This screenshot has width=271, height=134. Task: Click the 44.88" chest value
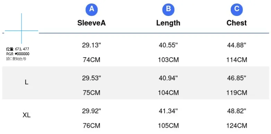[237, 45]
